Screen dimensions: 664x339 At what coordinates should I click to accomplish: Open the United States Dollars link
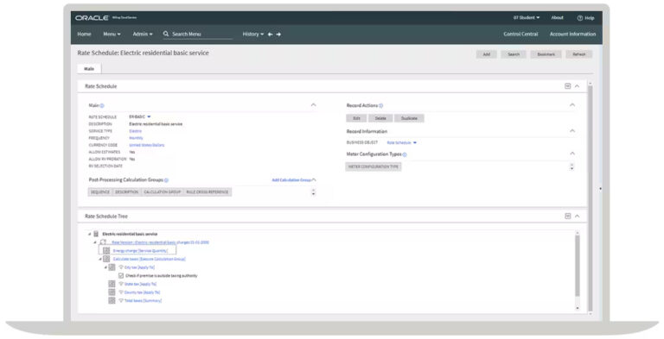pos(146,145)
